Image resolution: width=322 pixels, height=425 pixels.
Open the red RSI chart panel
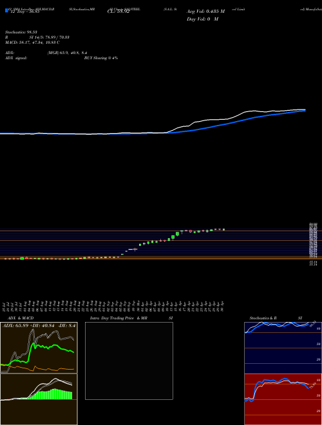point(283,399)
